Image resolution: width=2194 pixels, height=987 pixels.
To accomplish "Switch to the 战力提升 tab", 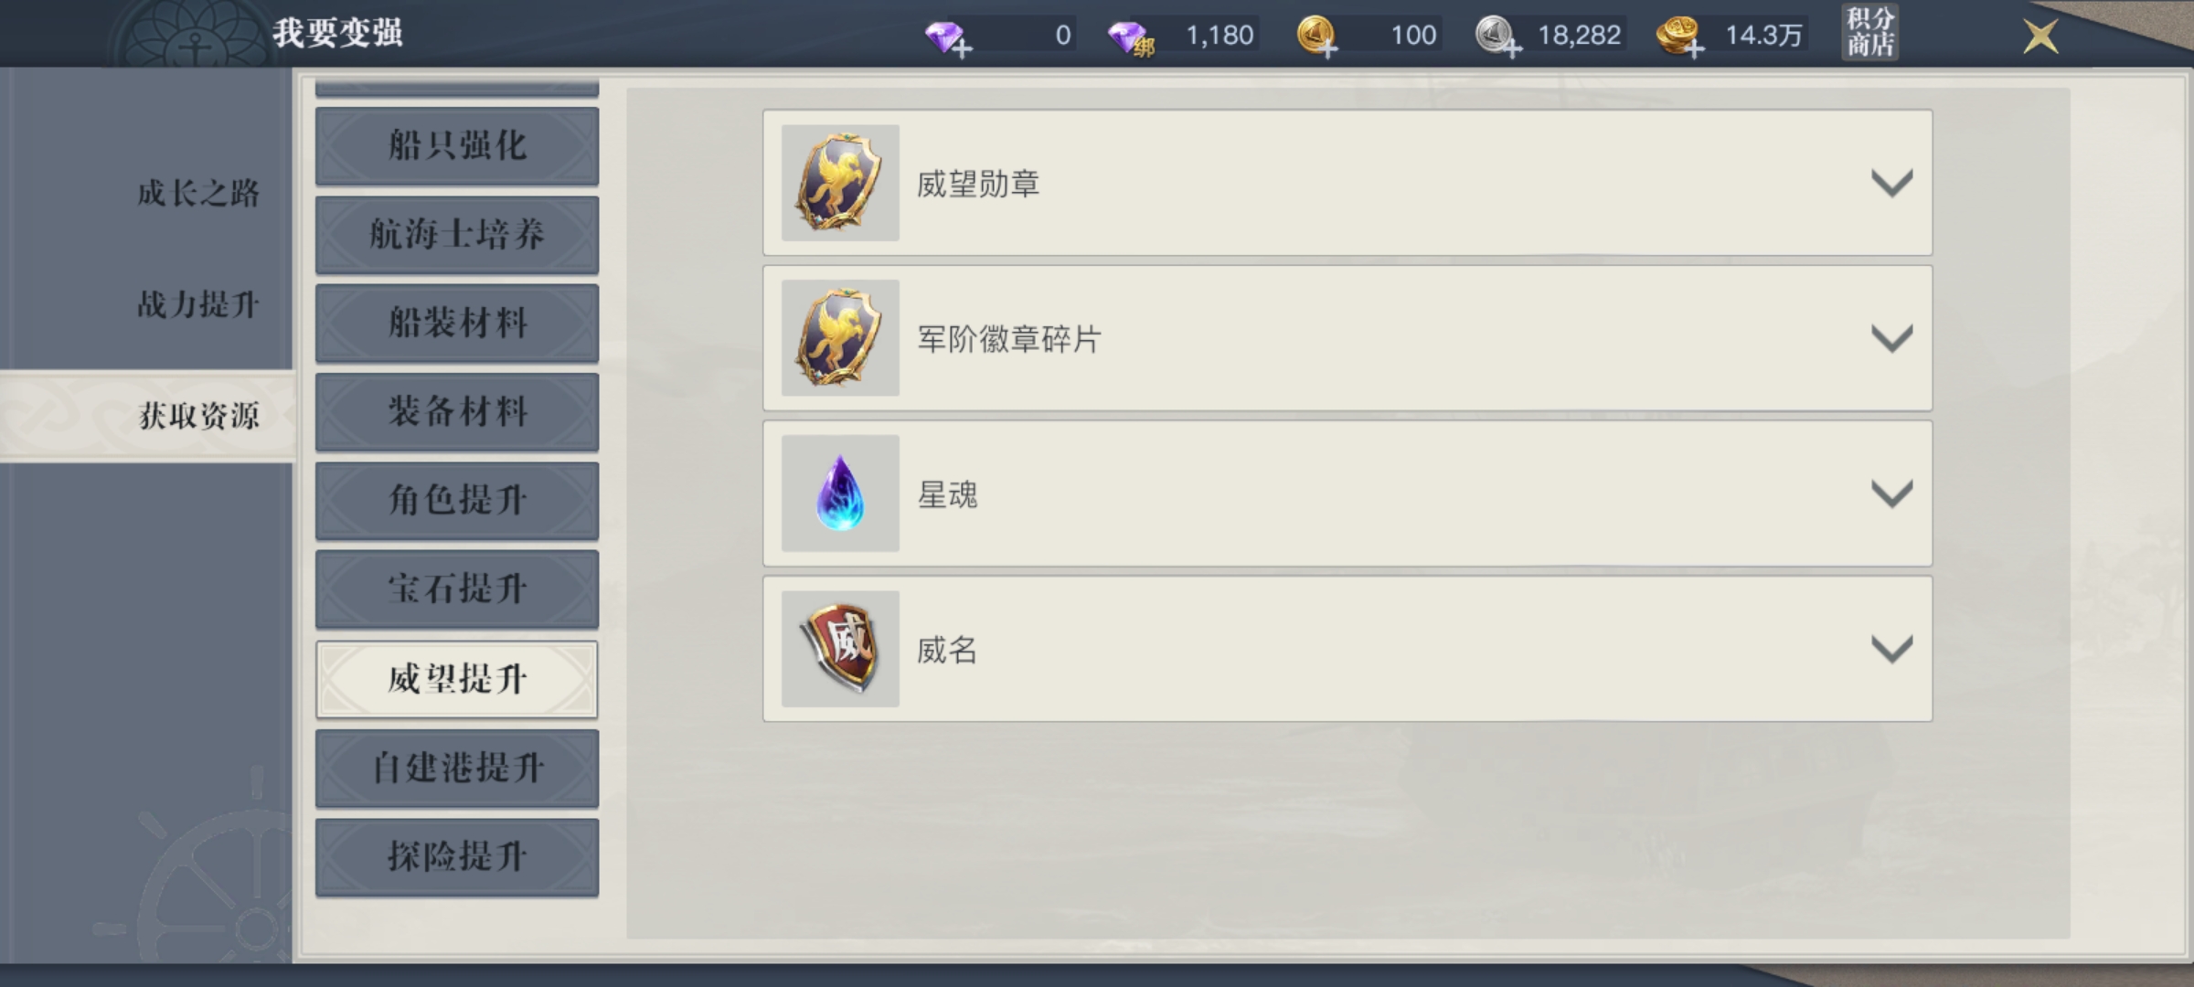I will pyautogui.click(x=197, y=304).
